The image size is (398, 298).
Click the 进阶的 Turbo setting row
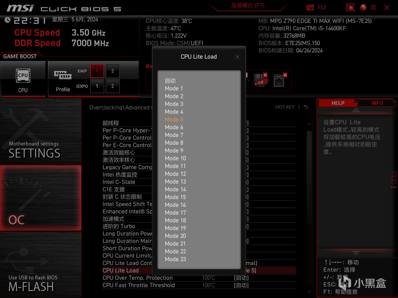[199, 226]
